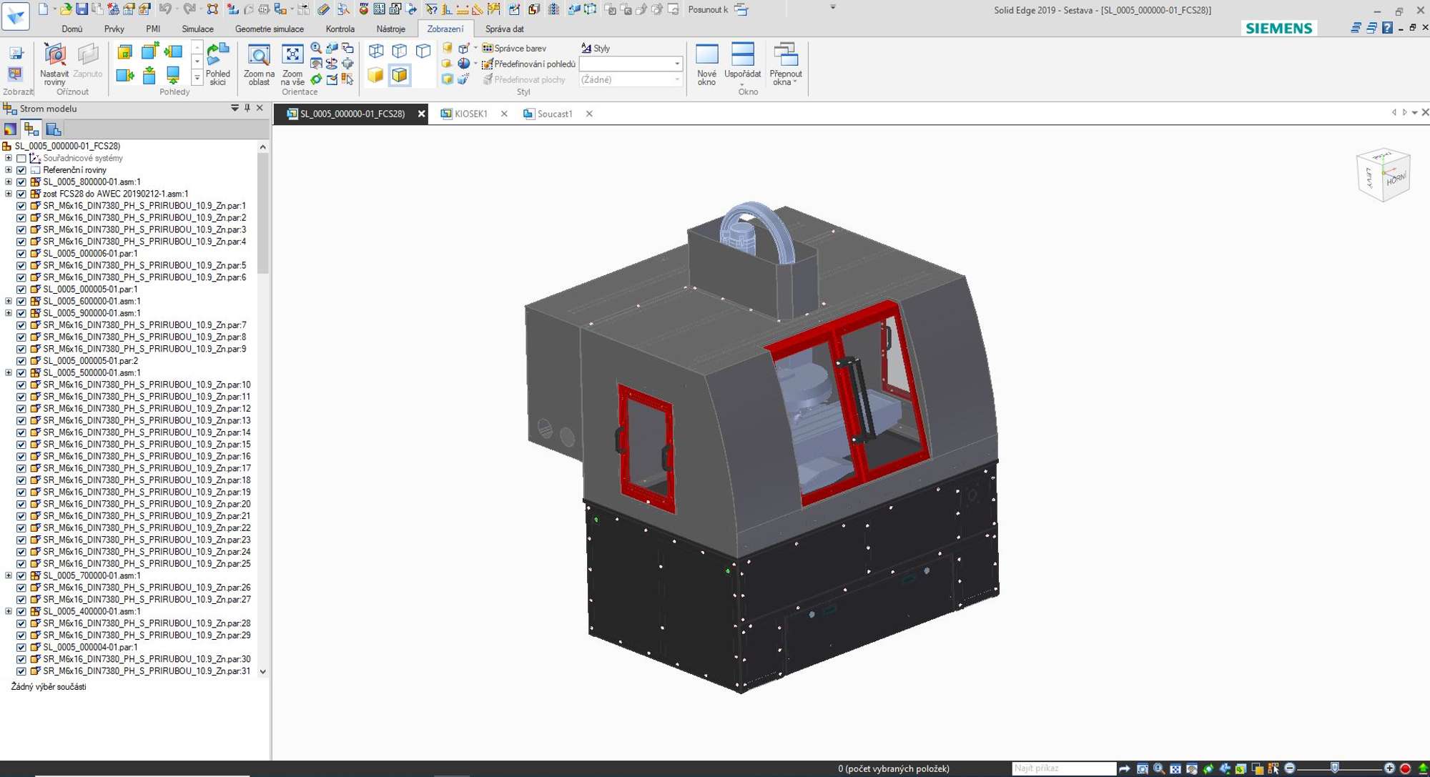The width and height of the screenshot is (1430, 777).
Task: Toggle checkbox for Referenční roviny
Action: point(21,170)
